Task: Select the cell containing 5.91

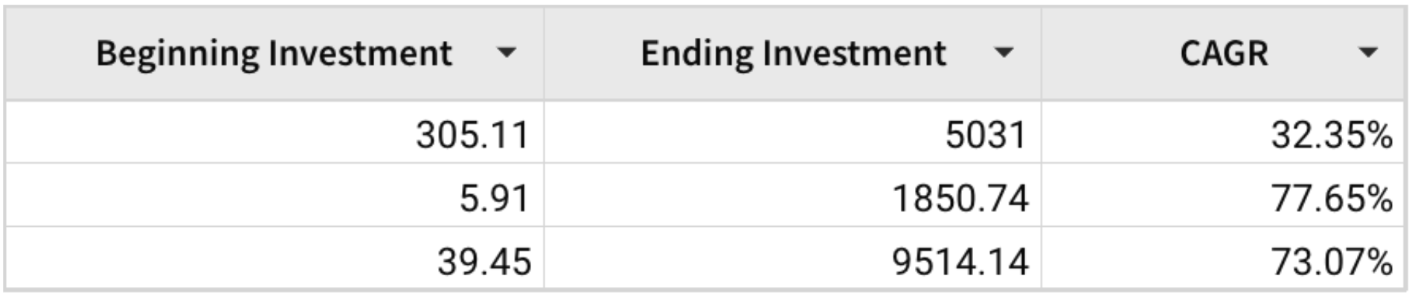Action: (275, 195)
